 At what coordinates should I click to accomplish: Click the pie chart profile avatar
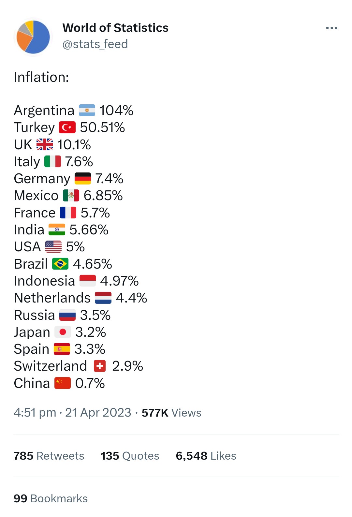point(33,37)
